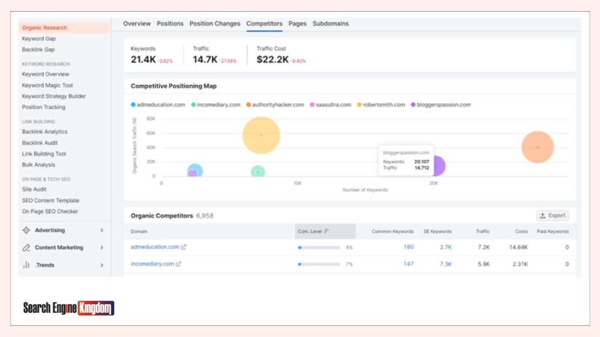Click the Com. Level column header
The image size is (600, 337).
click(325, 231)
